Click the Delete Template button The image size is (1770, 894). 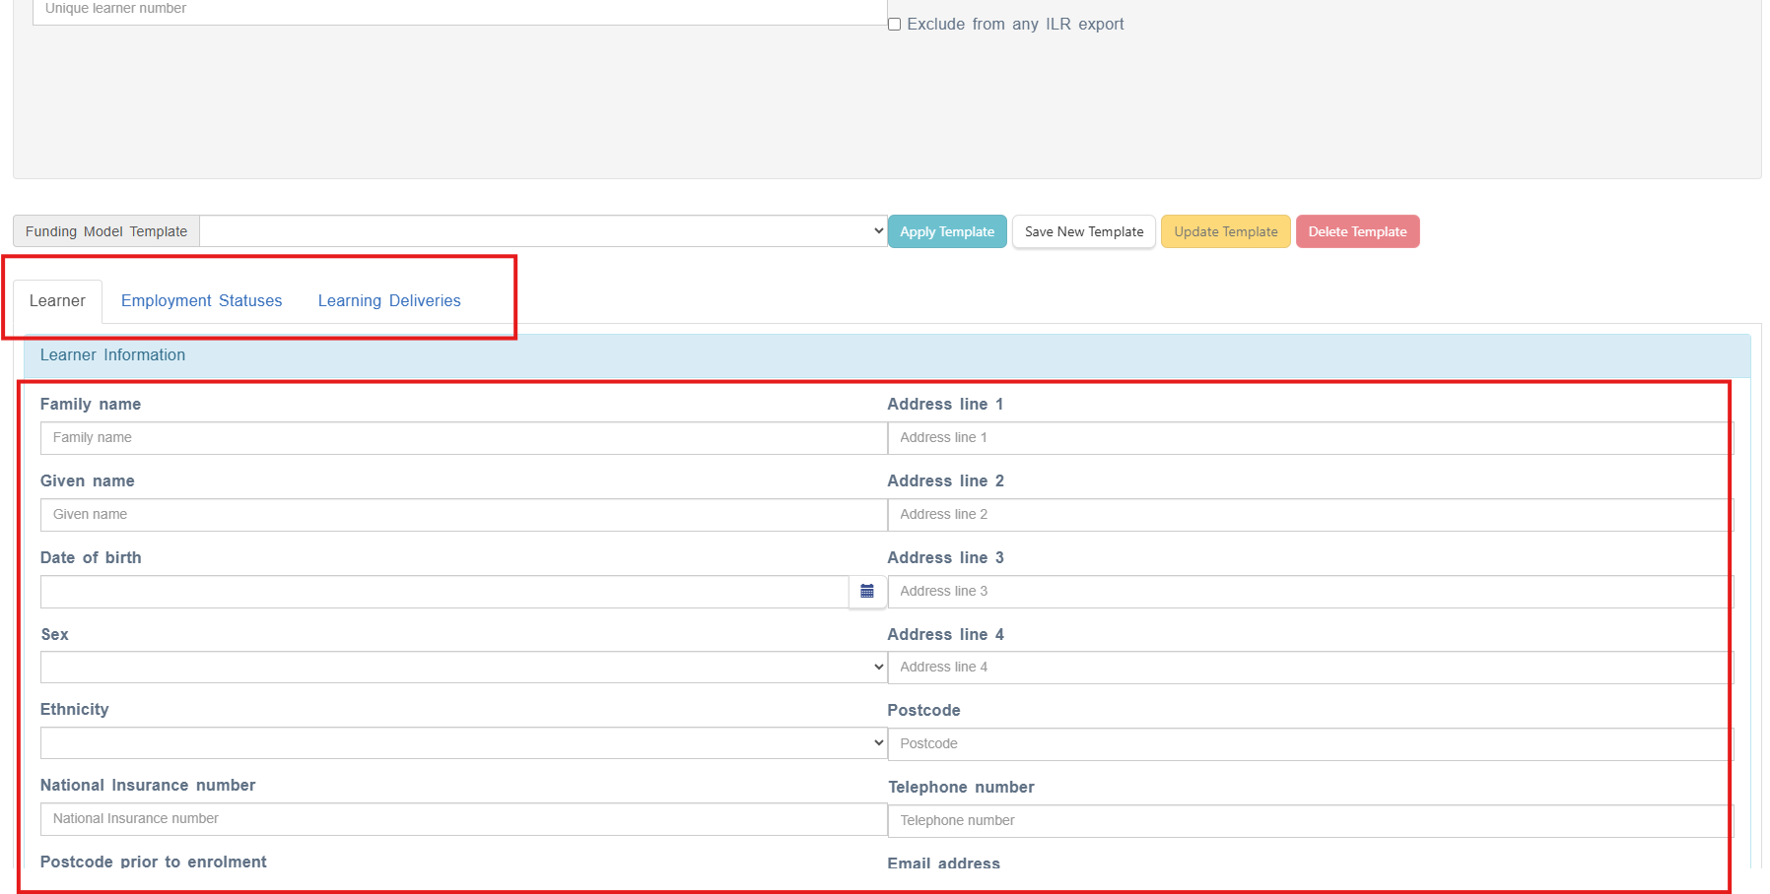(1358, 231)
